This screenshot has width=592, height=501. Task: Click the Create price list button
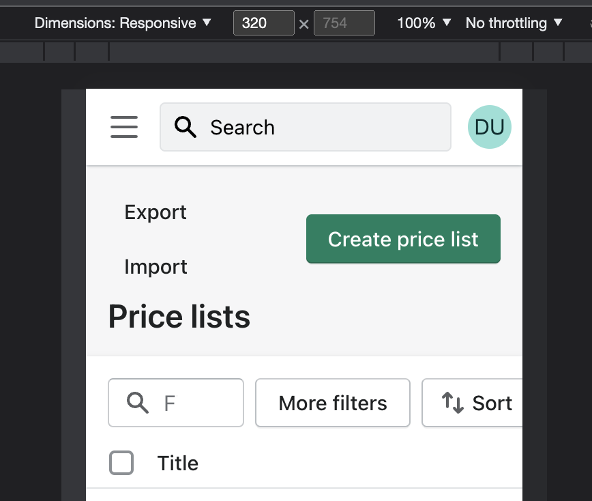coord(402,239)
